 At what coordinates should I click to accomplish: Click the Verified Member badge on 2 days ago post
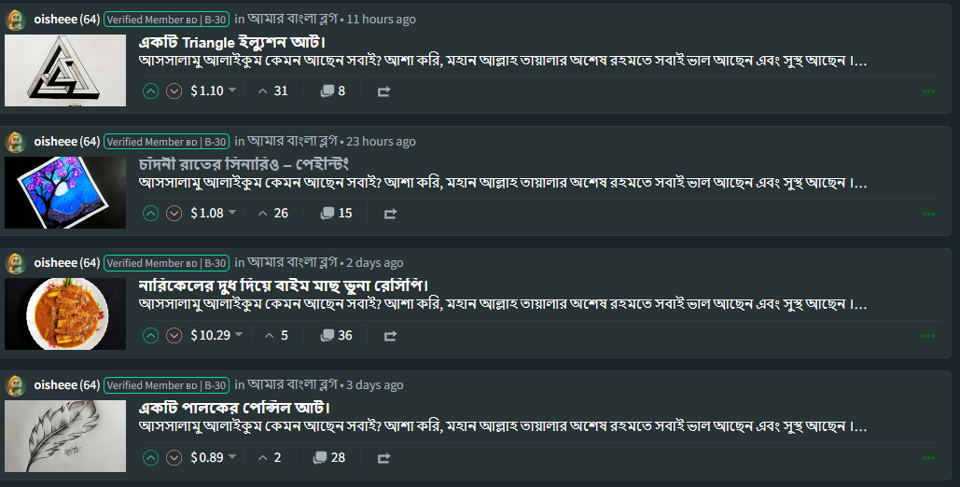tap(166, 263)
